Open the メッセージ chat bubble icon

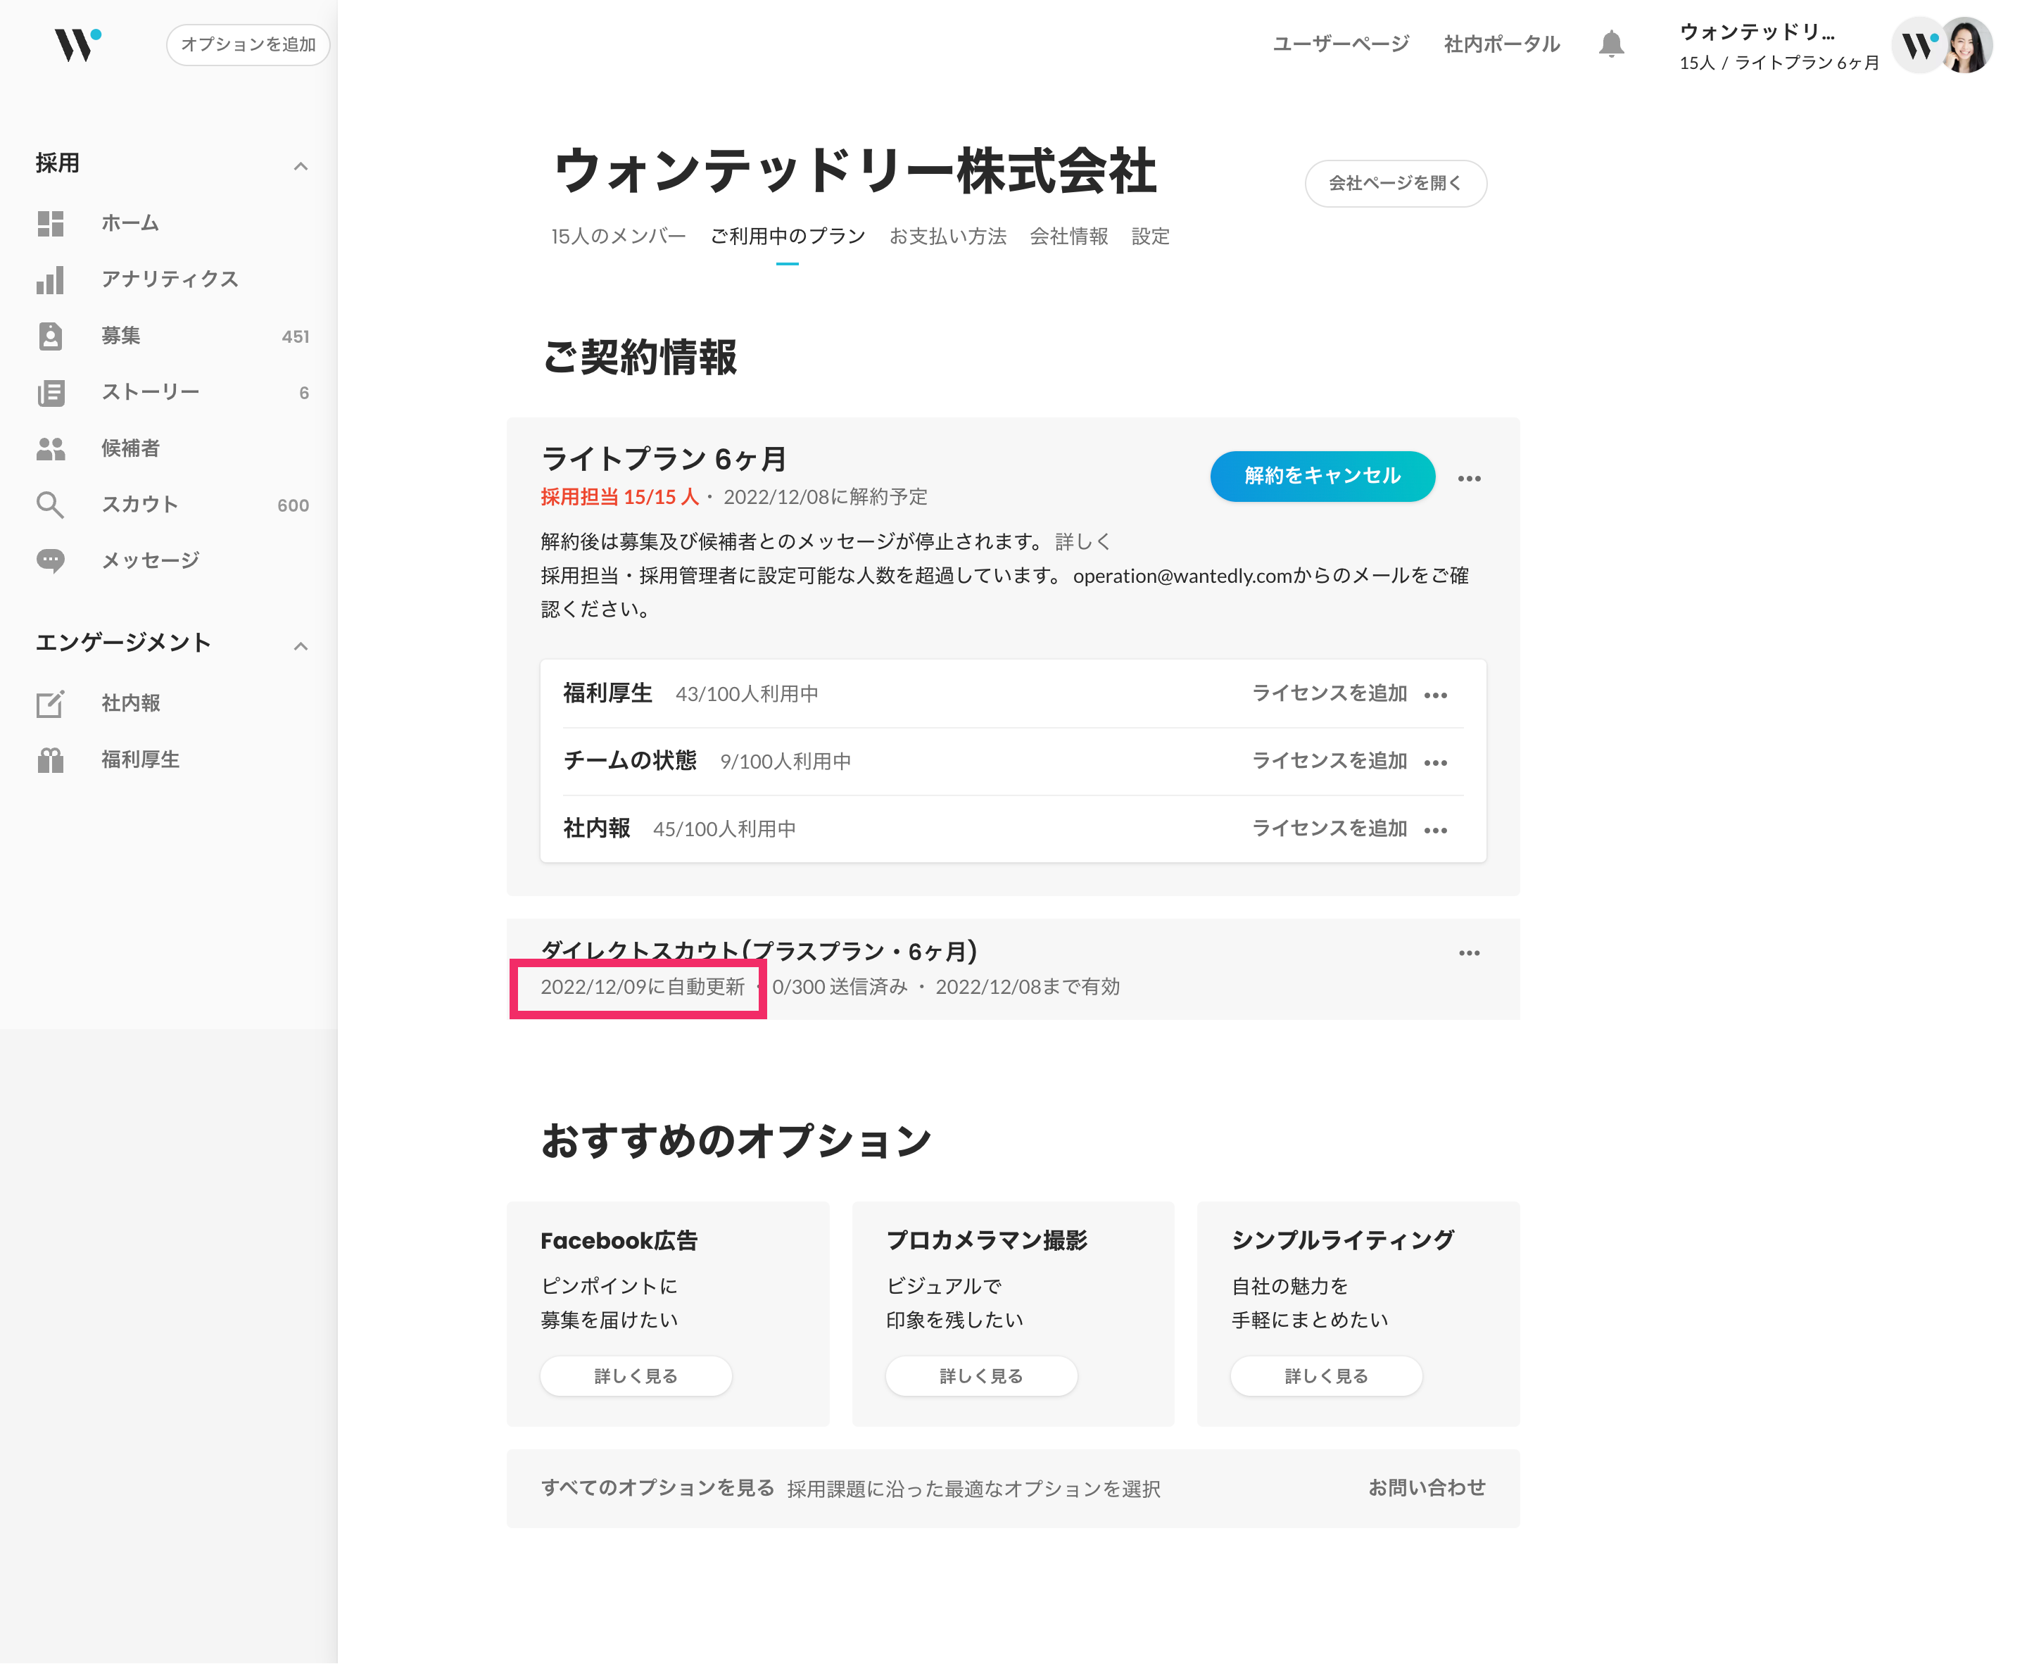[50, 561]
